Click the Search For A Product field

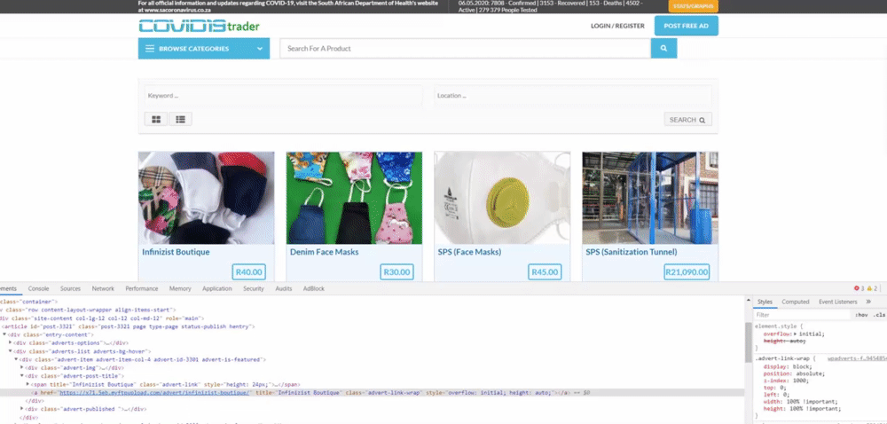click(x=465, y=49)
